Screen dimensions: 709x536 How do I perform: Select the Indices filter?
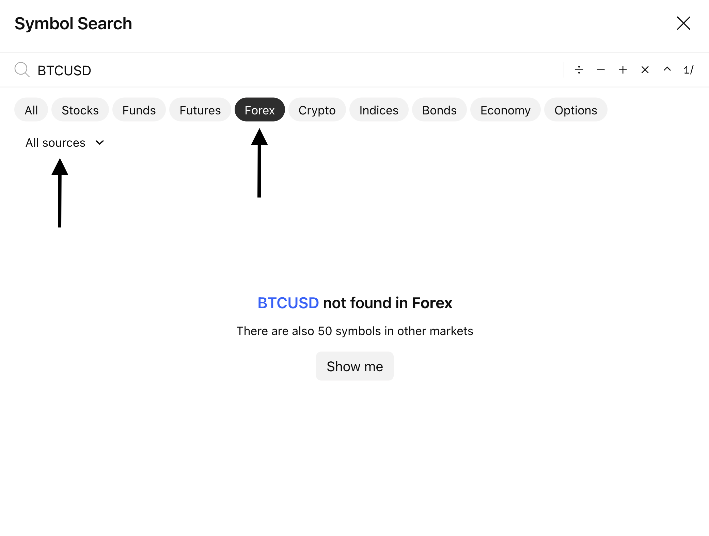click(x=379, y=110)
